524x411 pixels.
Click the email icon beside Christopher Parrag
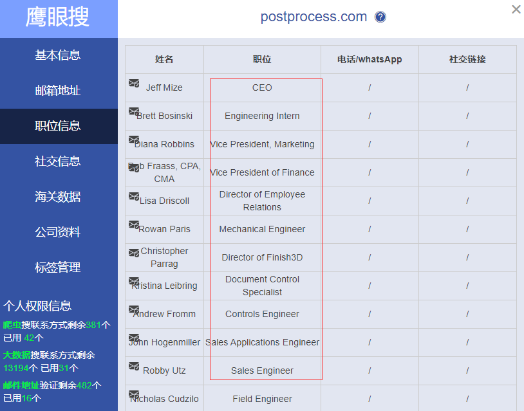point(134,253)
